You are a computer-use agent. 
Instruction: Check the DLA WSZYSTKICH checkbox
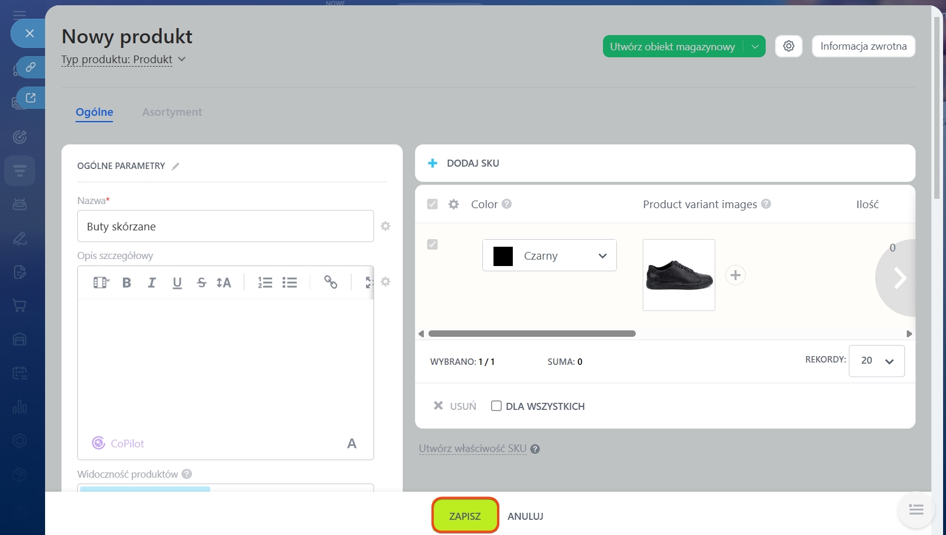(496, 406)
